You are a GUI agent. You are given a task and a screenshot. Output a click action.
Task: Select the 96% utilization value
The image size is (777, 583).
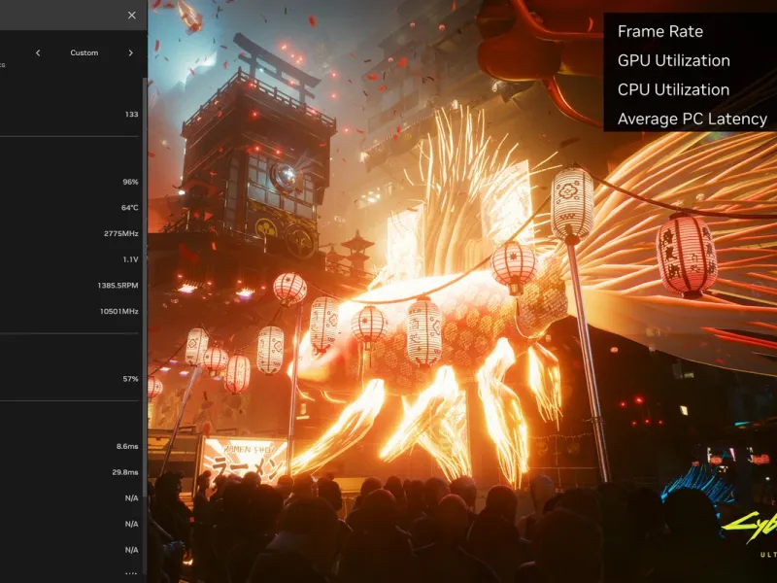point(131,182)
